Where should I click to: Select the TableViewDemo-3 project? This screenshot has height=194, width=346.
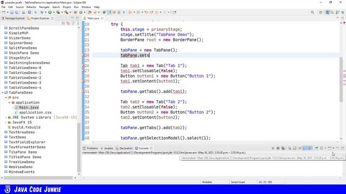(x=25, y=82)
